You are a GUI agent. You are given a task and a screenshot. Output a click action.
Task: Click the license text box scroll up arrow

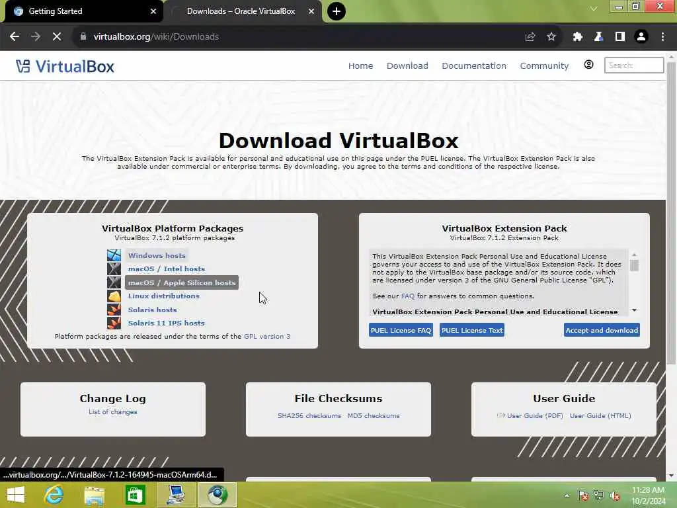[634, 255]
